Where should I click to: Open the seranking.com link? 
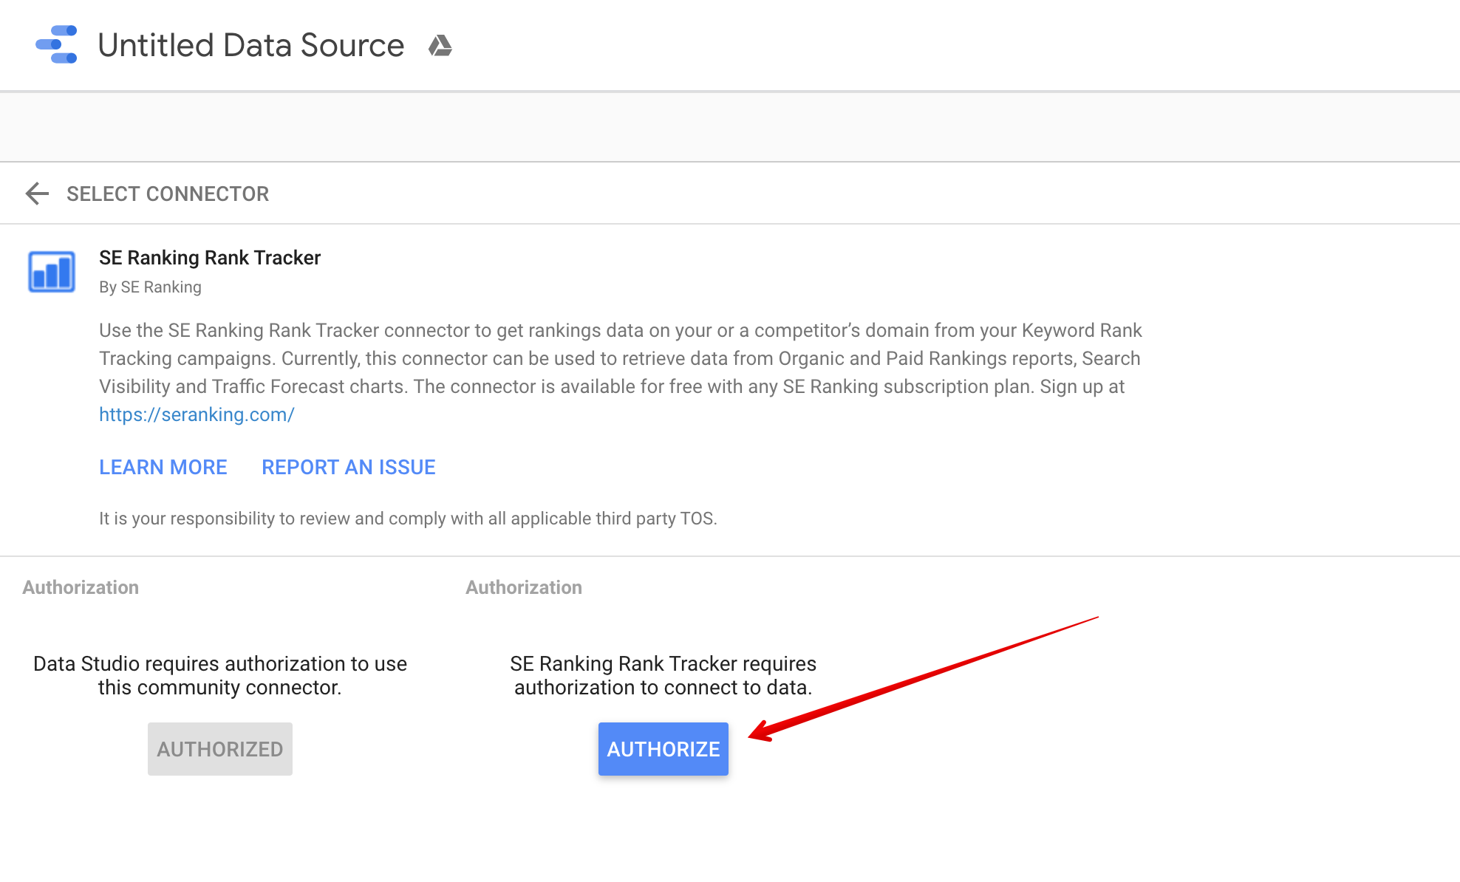tap(197, 414)
